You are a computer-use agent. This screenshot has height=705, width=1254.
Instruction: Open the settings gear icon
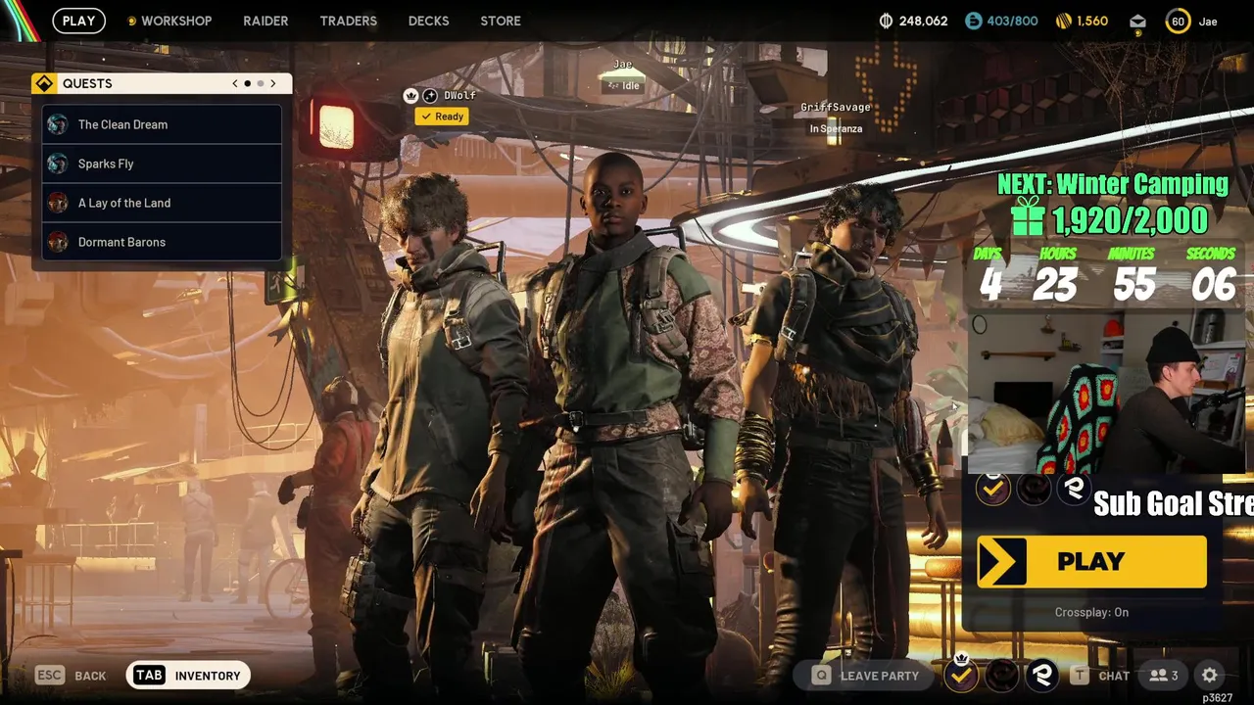coord(1210,675)
